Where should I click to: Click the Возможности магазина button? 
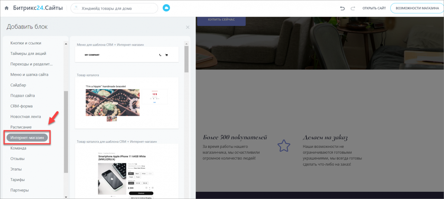point(415,8)
